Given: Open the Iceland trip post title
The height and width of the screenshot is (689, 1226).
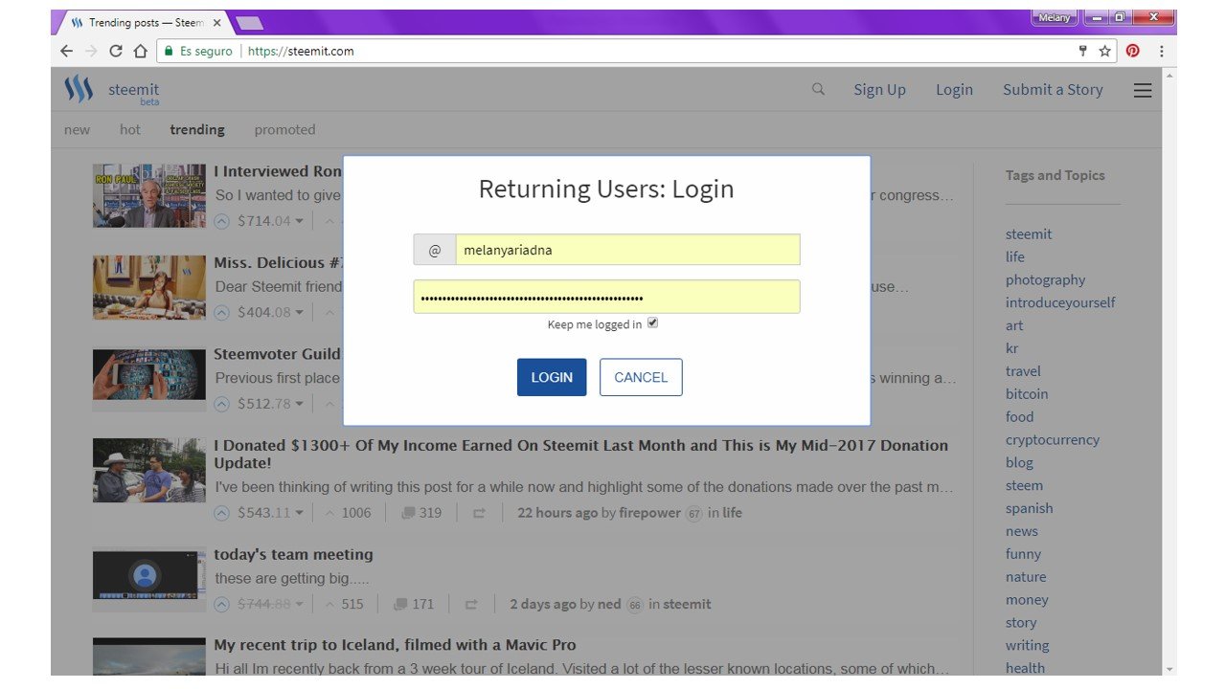Looking at the screenshot, I should 395,645.
